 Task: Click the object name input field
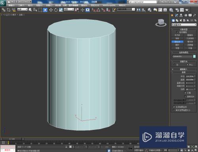pyautogui.click(x=182, y=56)
